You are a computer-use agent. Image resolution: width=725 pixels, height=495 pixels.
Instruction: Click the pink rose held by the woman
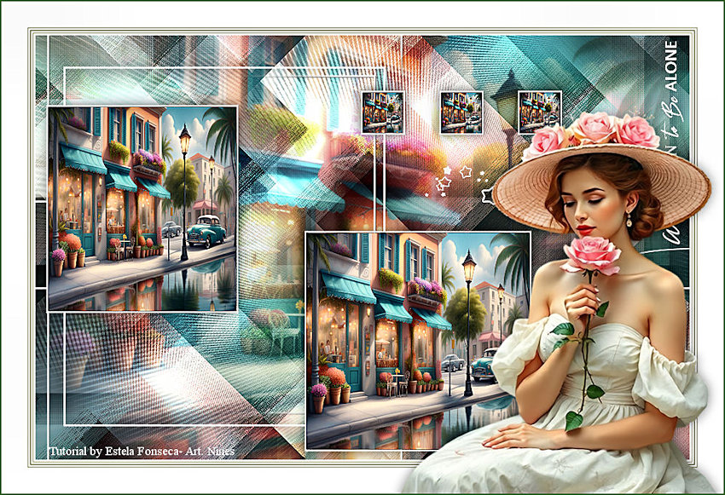coord(590,254)
